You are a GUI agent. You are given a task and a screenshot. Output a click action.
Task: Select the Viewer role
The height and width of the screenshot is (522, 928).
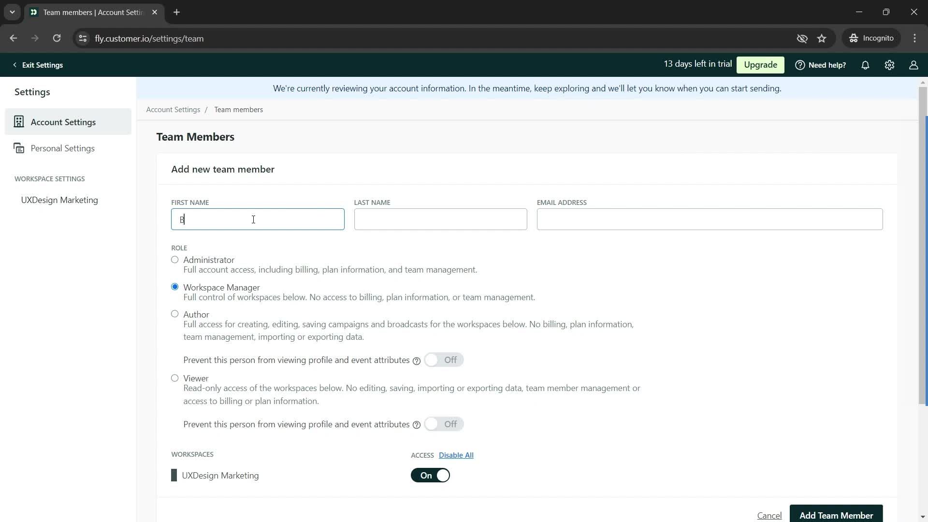coord(175,378)
